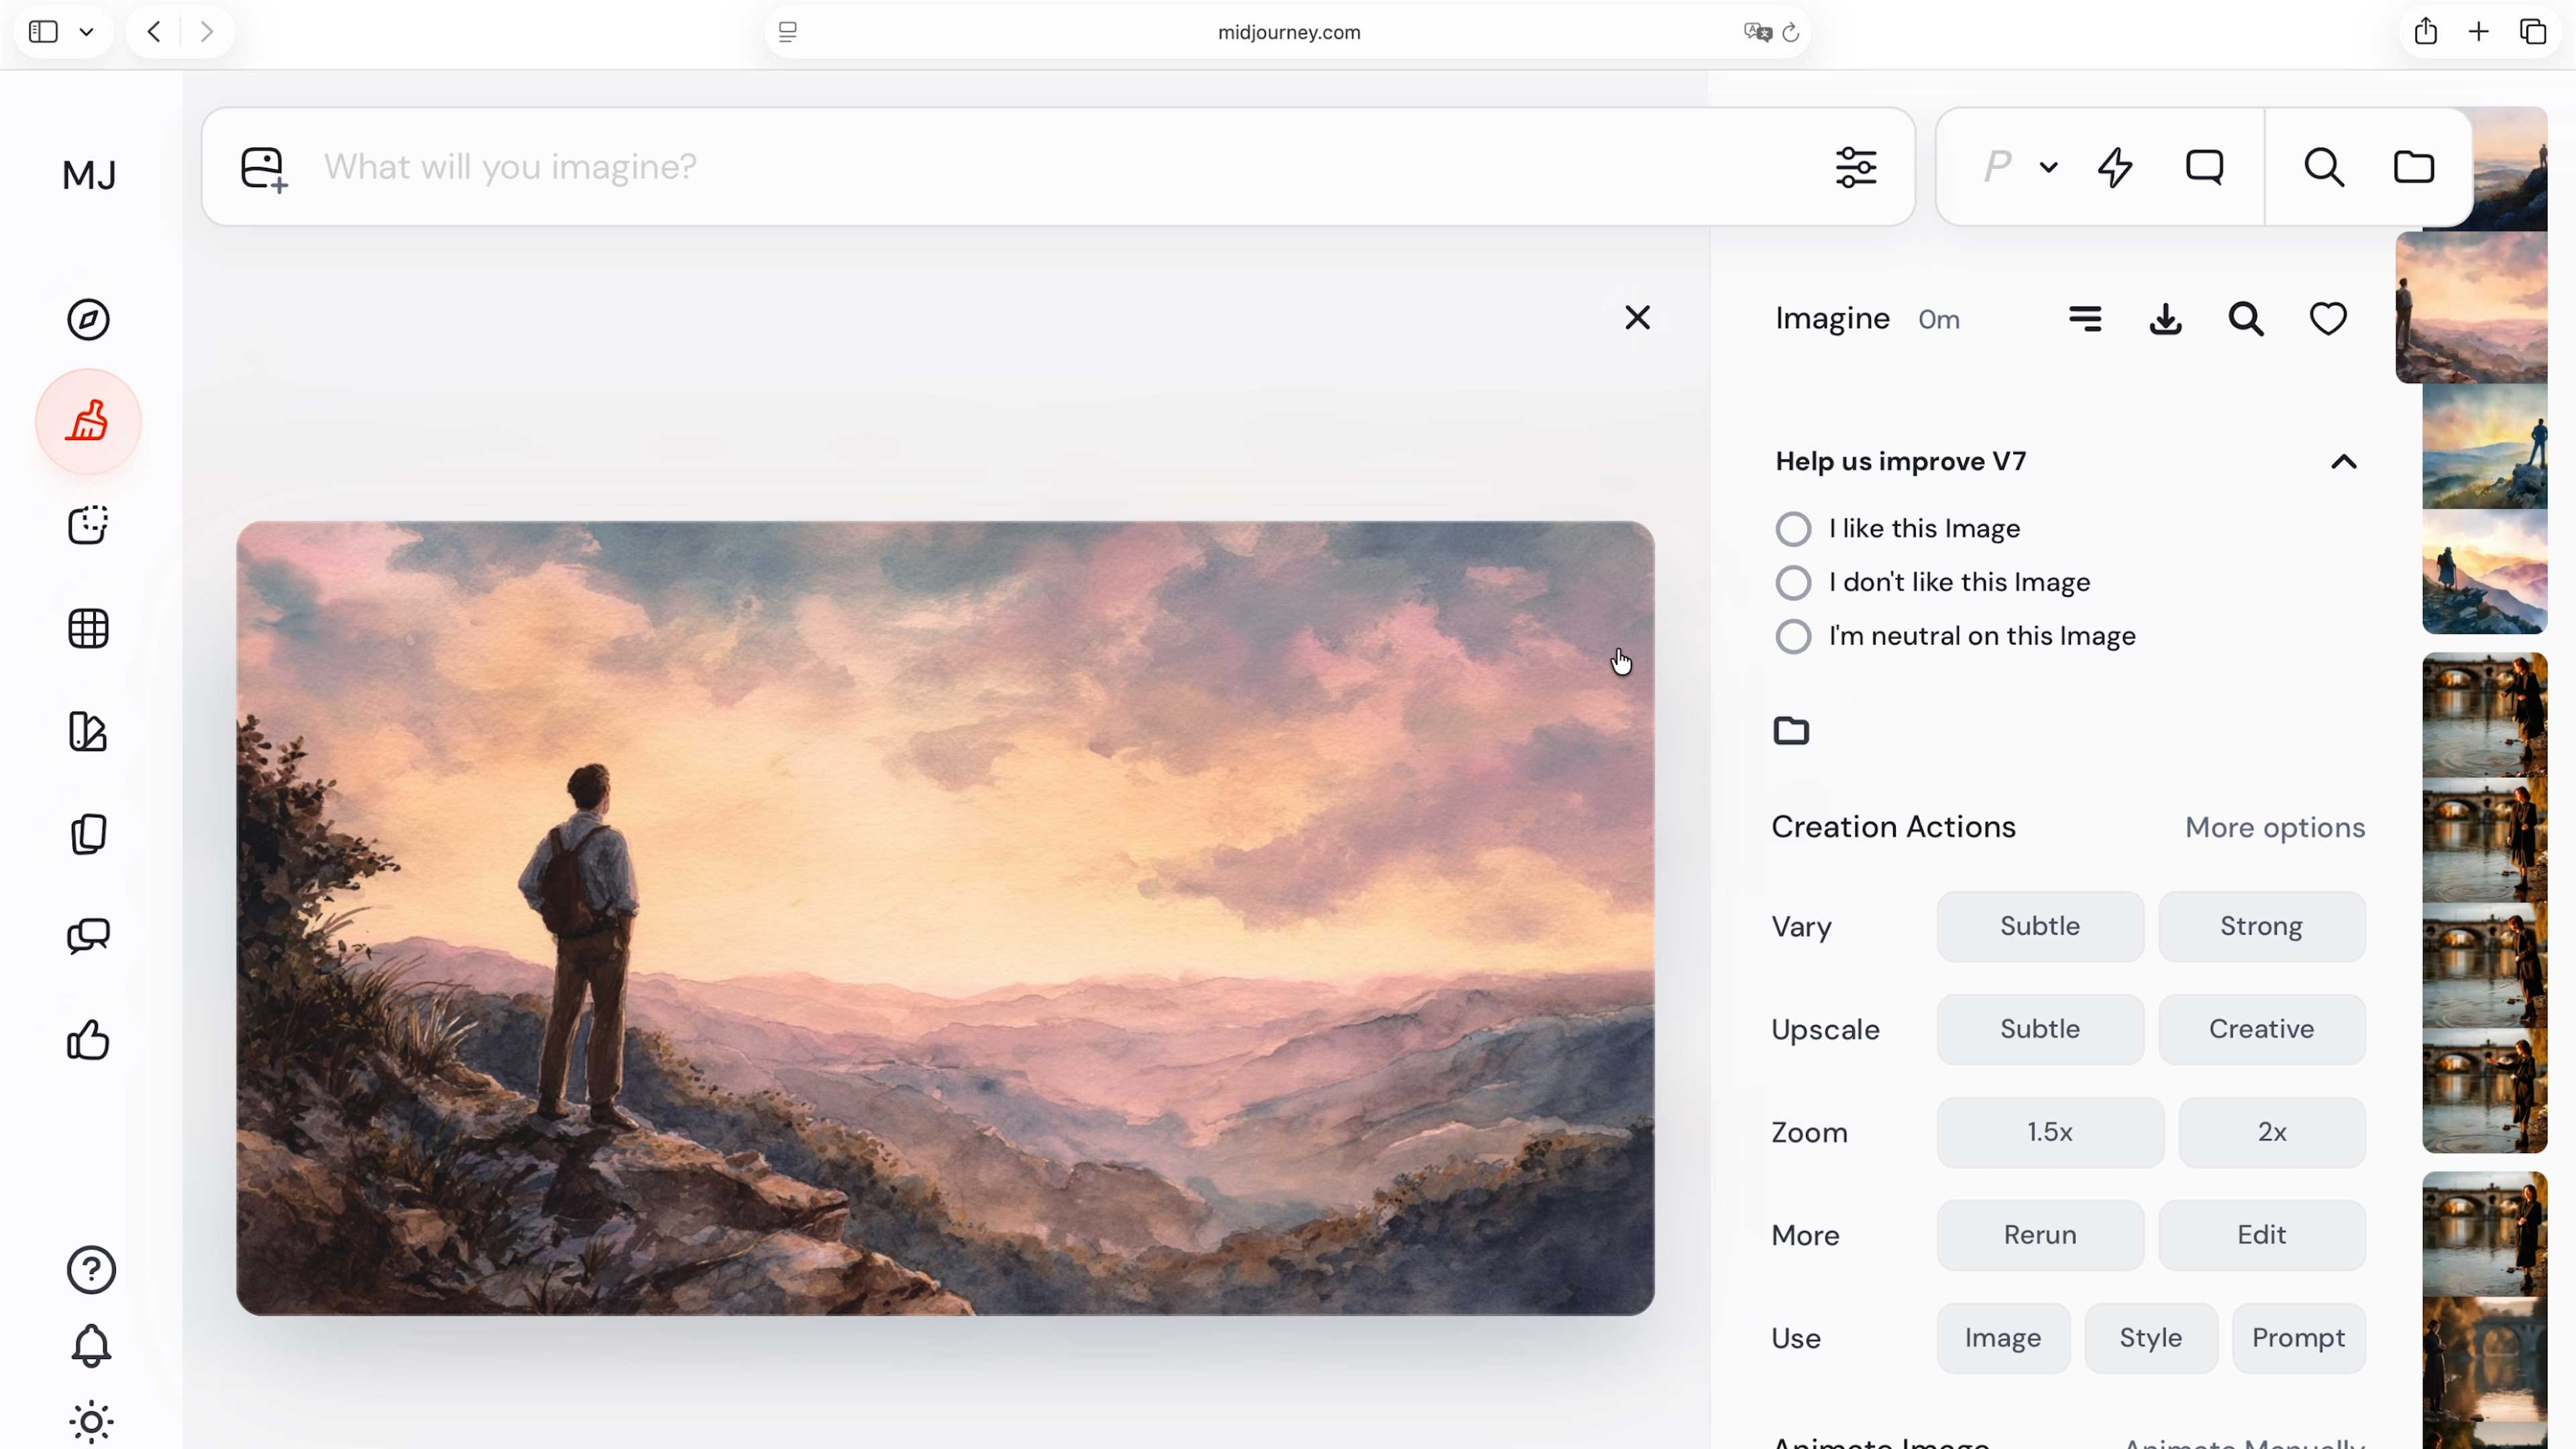
Task: Click the add image icon in prompt bar
Action: click(264, 169)
